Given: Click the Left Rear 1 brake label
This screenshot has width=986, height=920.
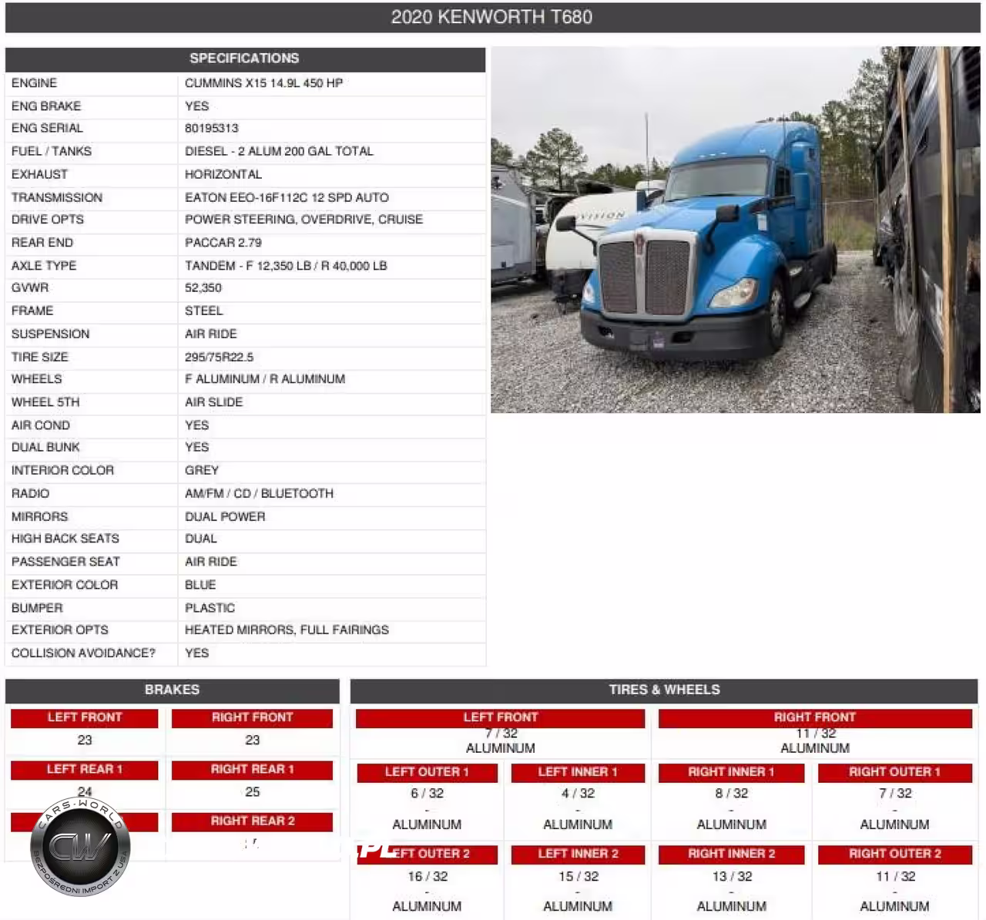Looking at the screenshot, I should [x=85, y=769].
